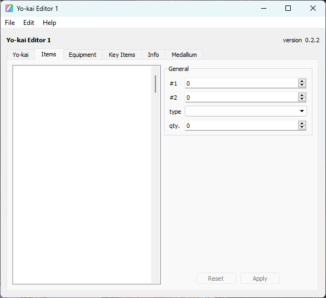Screen dimensions: 326x298
Task: Expand the type dropdown
Action: pyautogui.click(x=245, y=111)
